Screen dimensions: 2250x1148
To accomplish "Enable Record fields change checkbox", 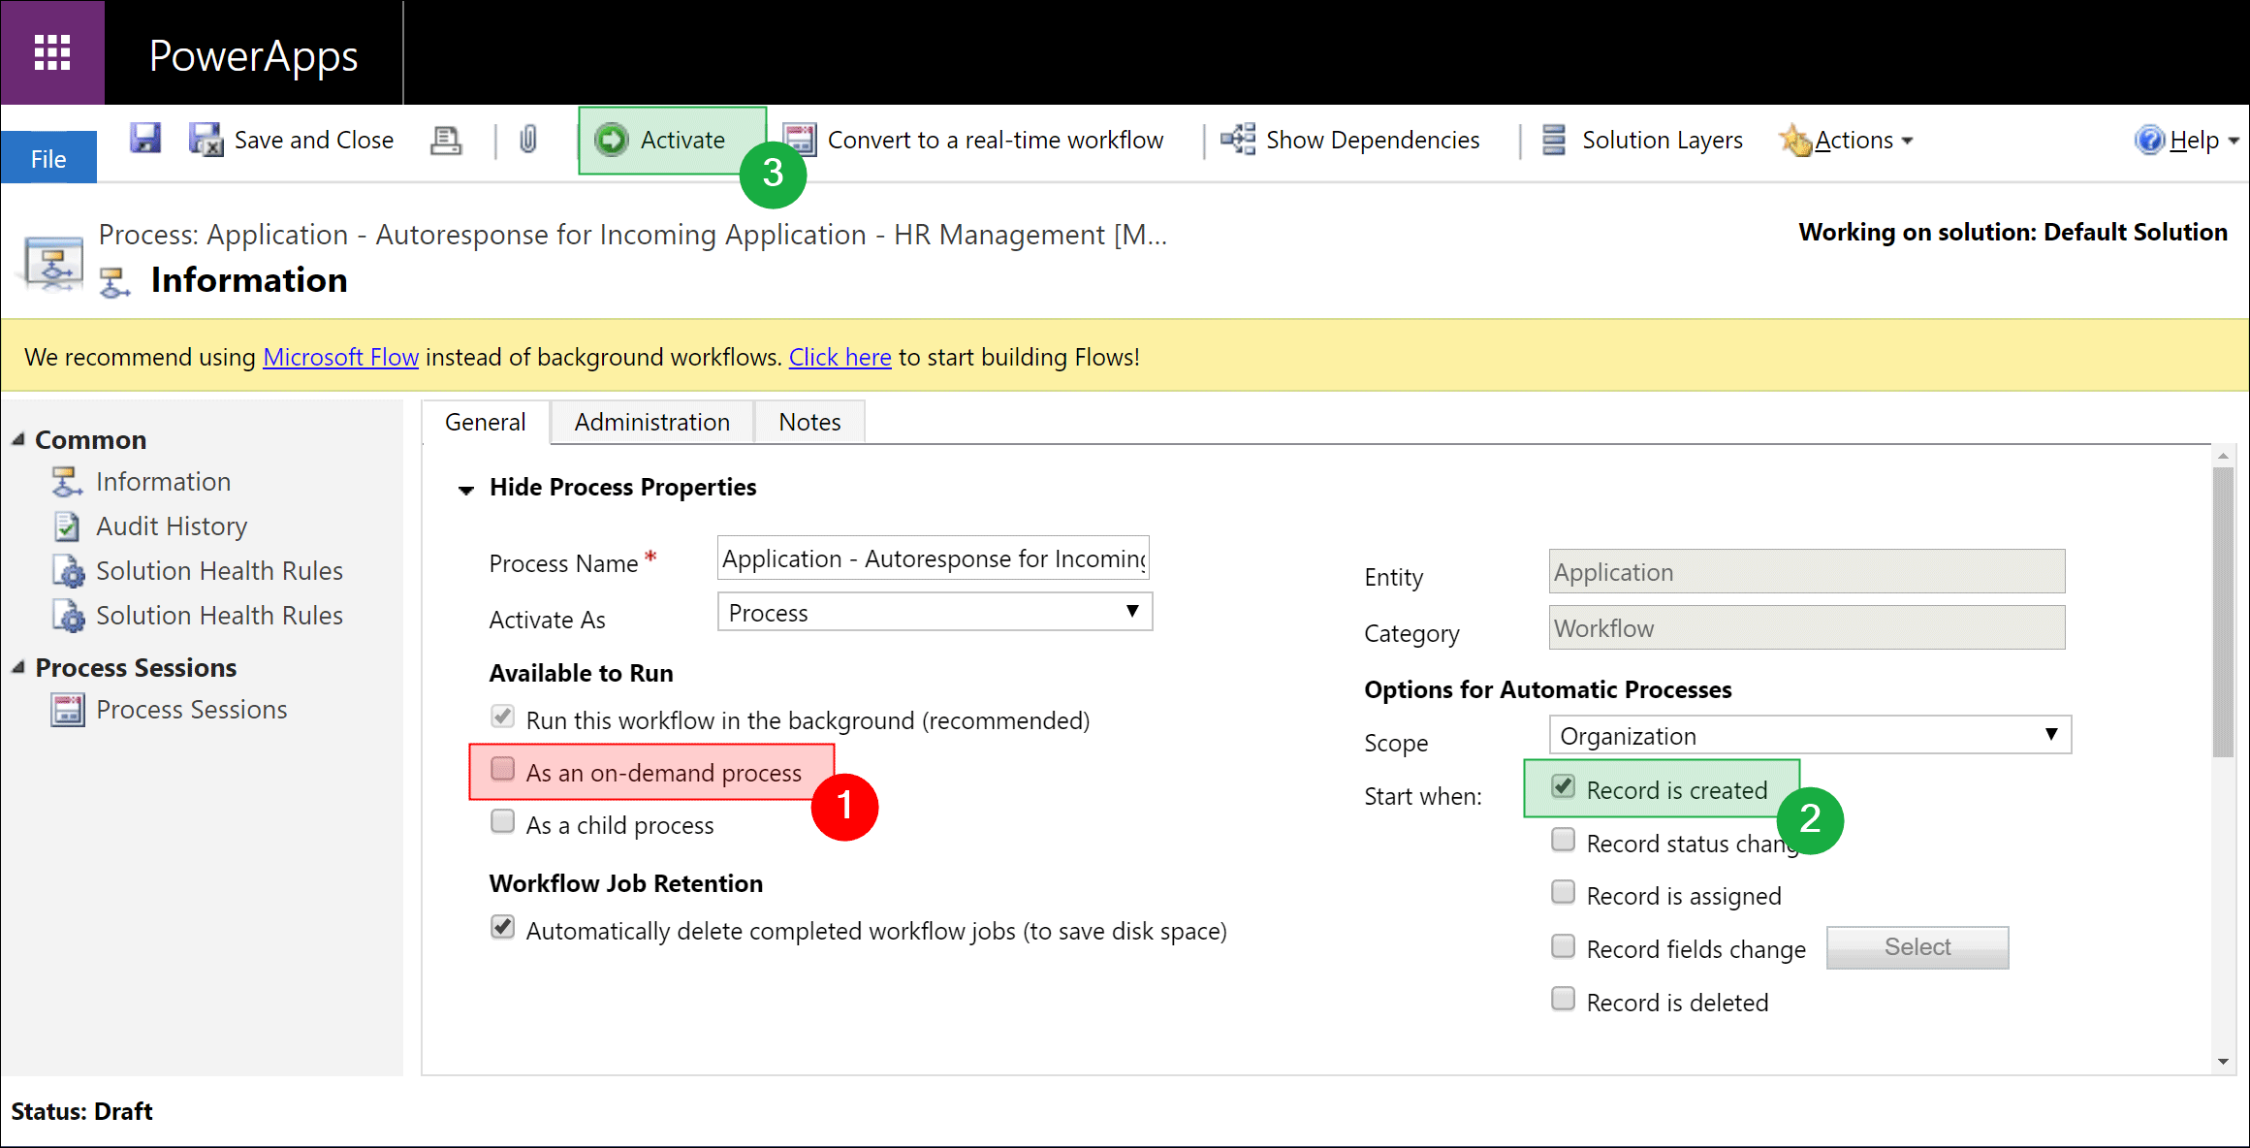I will pyautogui.click(x=1563, y=945).
